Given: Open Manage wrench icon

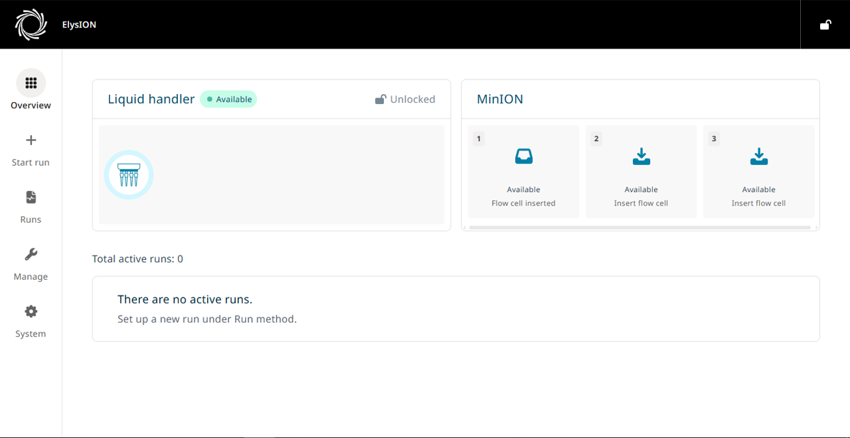Looking at the screenshot, I should click(31, 254).
